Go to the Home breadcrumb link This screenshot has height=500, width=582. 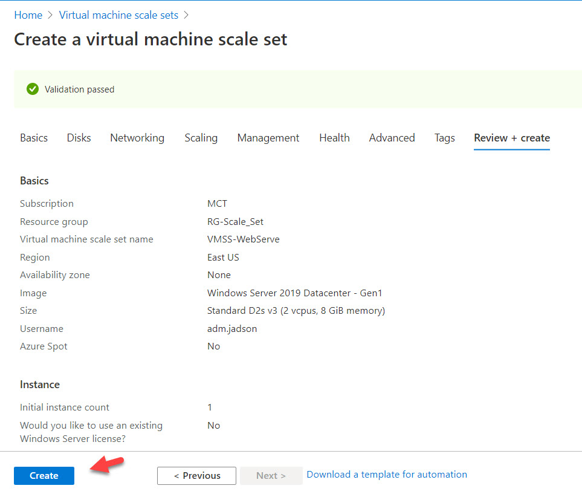point(28,15)
